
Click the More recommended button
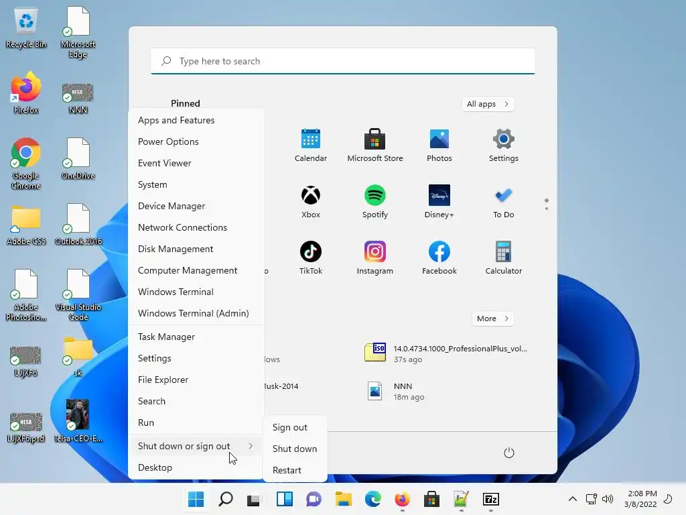click(x=492, y=319)
